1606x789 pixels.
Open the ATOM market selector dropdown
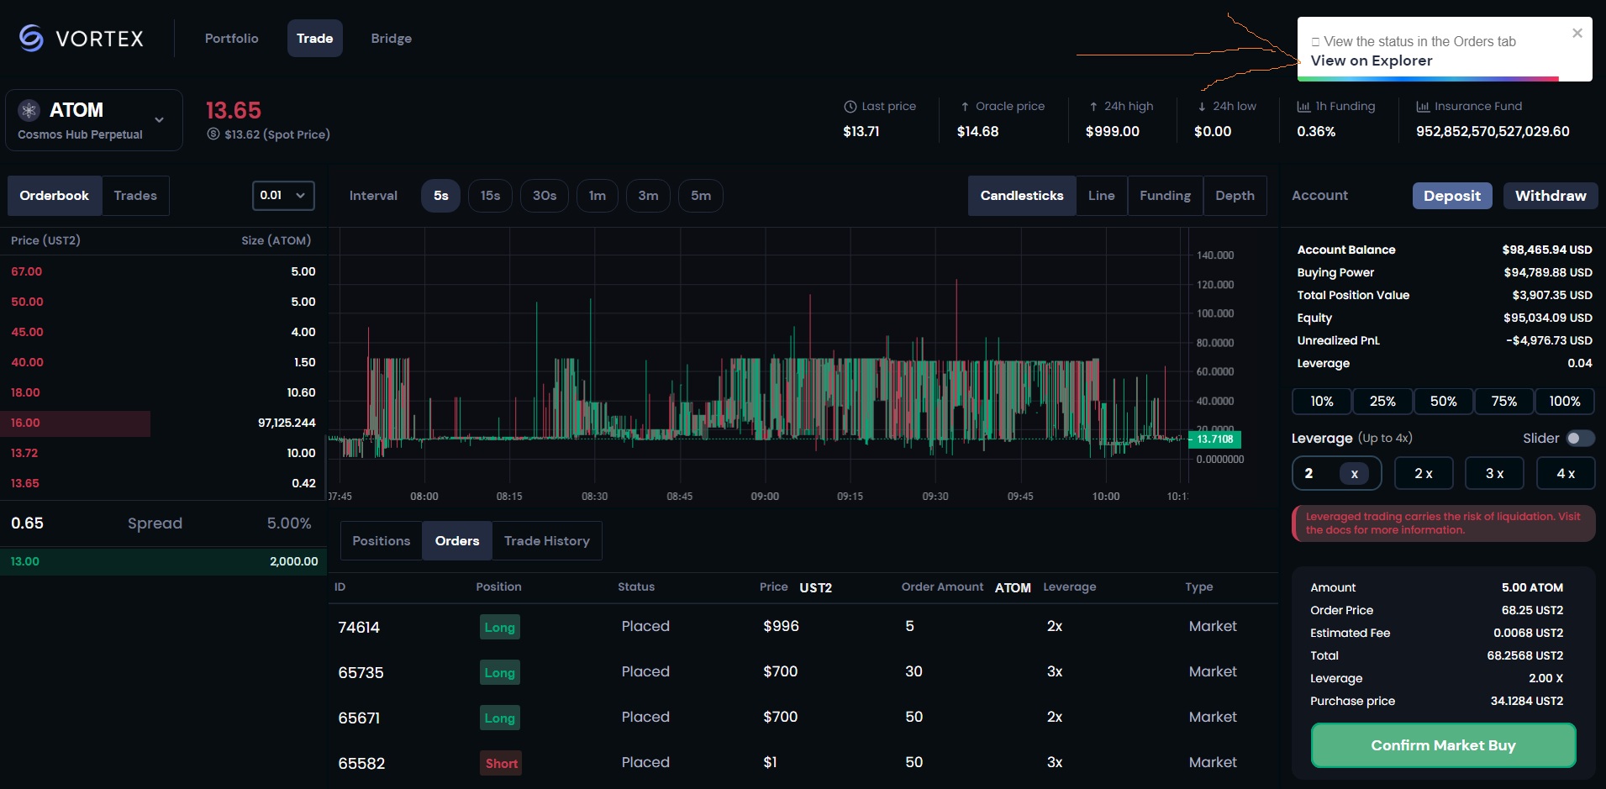coord(159,120)
